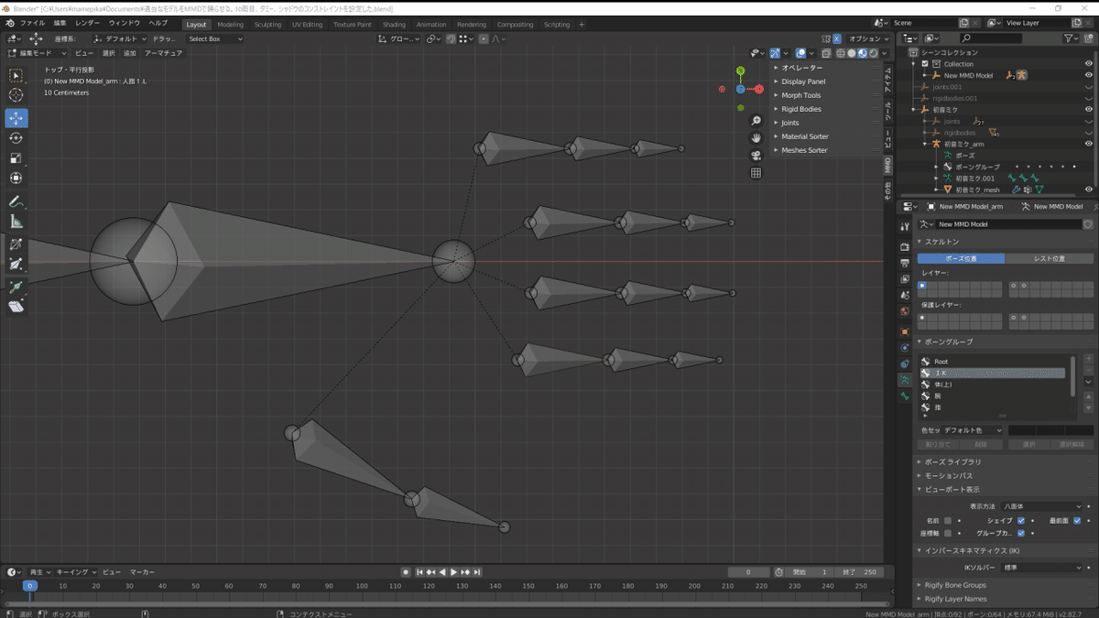Open the オプション button in the header
Screen dimensions: 1099x618
coord(866,39)
